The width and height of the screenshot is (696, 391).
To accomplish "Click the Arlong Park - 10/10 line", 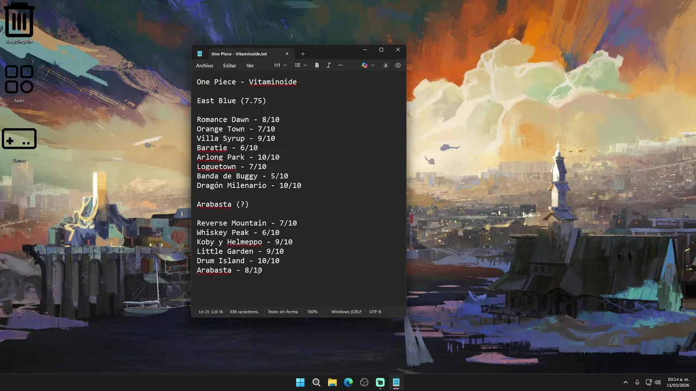I will 238,157.
